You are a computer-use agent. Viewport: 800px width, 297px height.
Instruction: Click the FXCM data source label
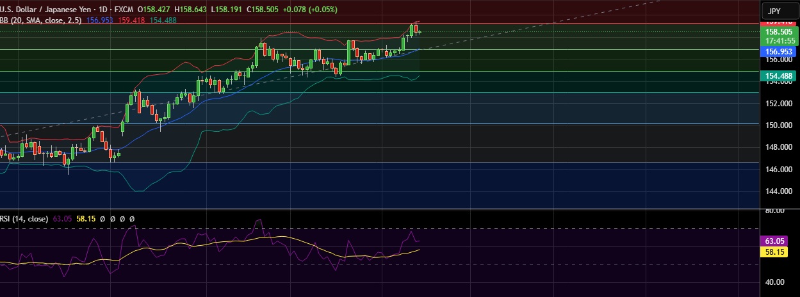click(x=124, y=10)
